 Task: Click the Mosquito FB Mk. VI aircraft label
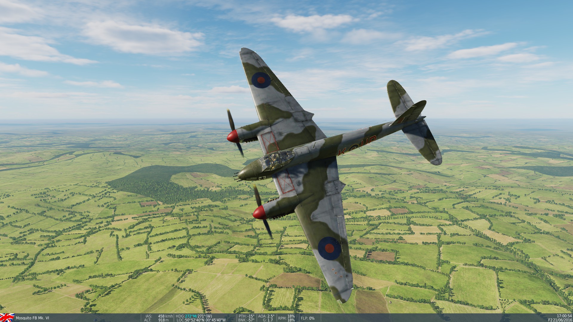pos(32,318)
